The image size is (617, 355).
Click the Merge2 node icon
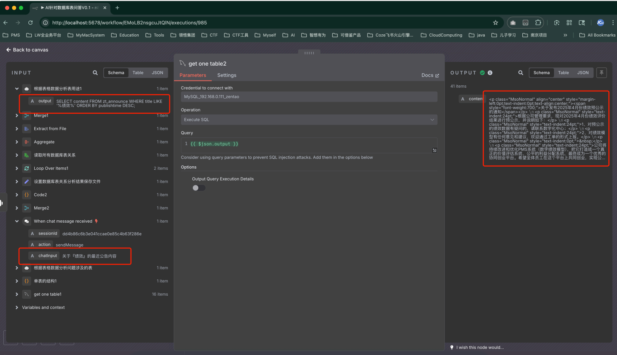click(26, 208)
